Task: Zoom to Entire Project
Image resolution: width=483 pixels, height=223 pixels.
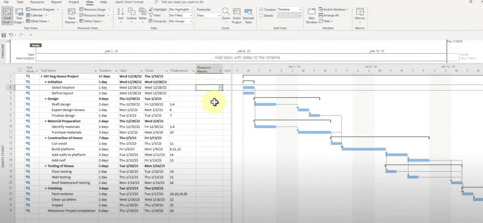Action: pos(237,16)
